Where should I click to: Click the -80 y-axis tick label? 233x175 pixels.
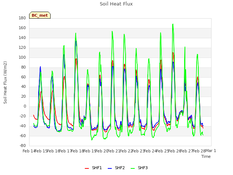pyautogui.click(x=23, y=145)
